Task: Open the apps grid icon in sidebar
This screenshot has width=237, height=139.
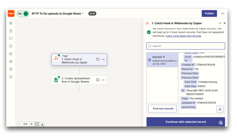Action: 11,23
